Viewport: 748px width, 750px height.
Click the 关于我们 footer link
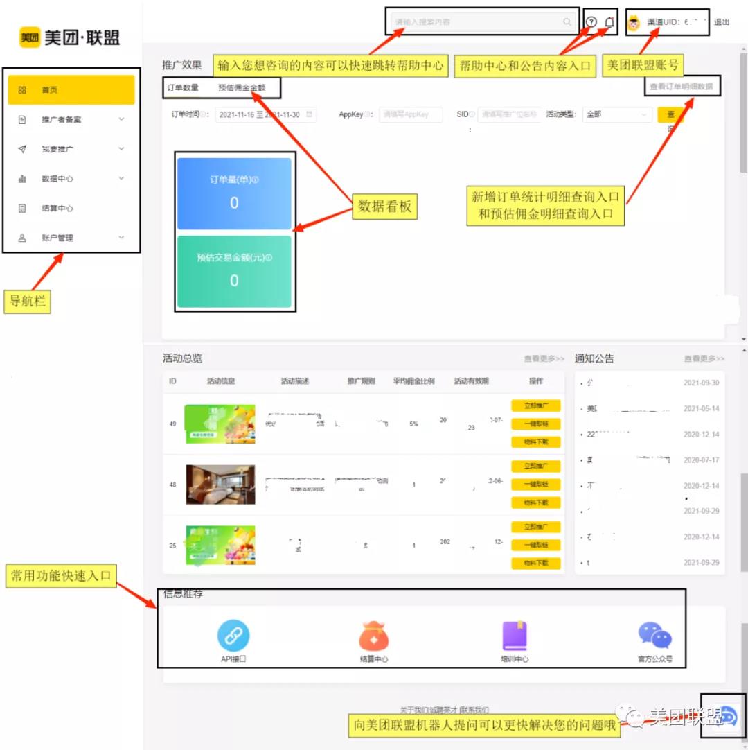414,710
